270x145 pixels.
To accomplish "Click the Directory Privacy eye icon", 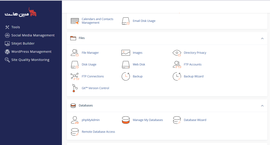I will click(x=177, y=53).
